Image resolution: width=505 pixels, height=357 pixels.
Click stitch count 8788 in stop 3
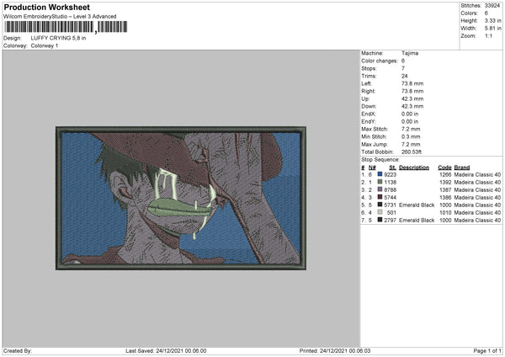pos(390,189)
